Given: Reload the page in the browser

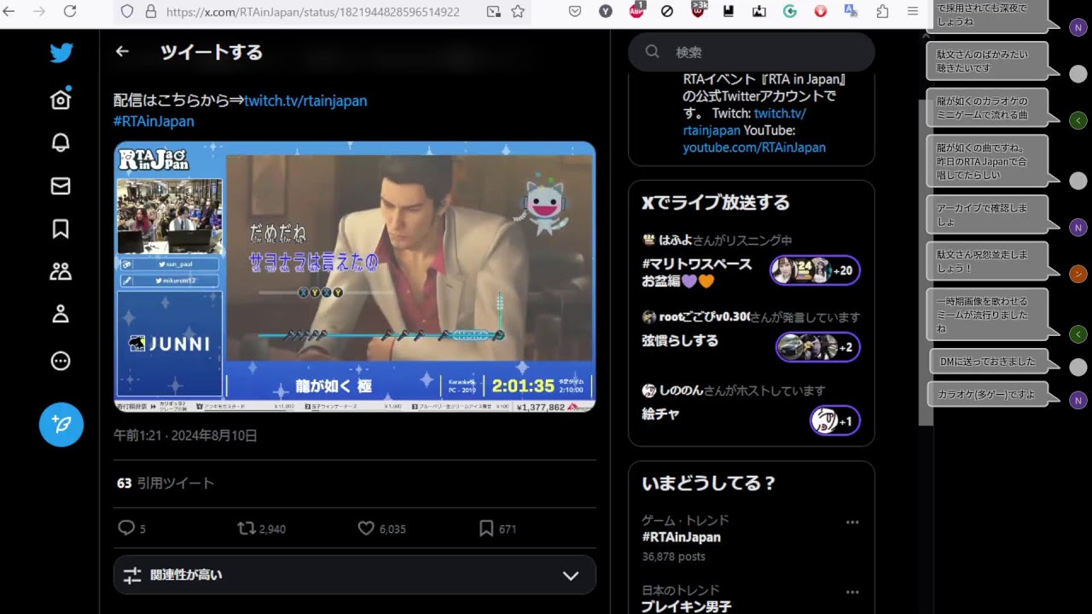Looking at the screenshot, I should [x=70, y=11].
